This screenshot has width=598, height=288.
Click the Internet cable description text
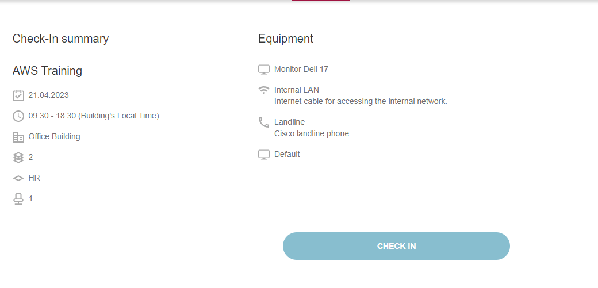[361, 101]
